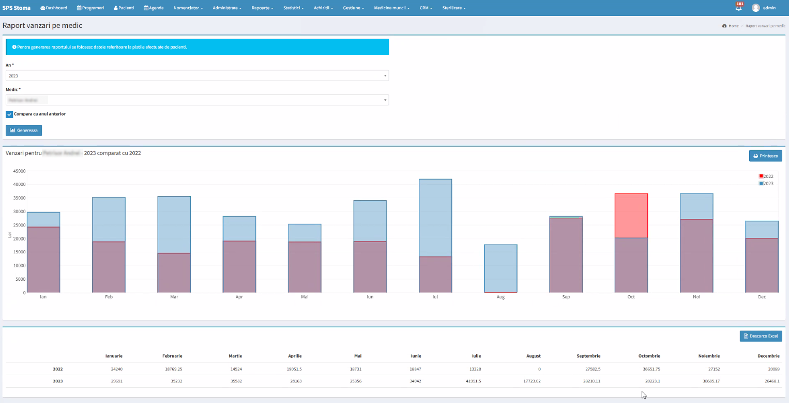
Task: Click the SPS Stoma brand logo
Action: (17, 8)
